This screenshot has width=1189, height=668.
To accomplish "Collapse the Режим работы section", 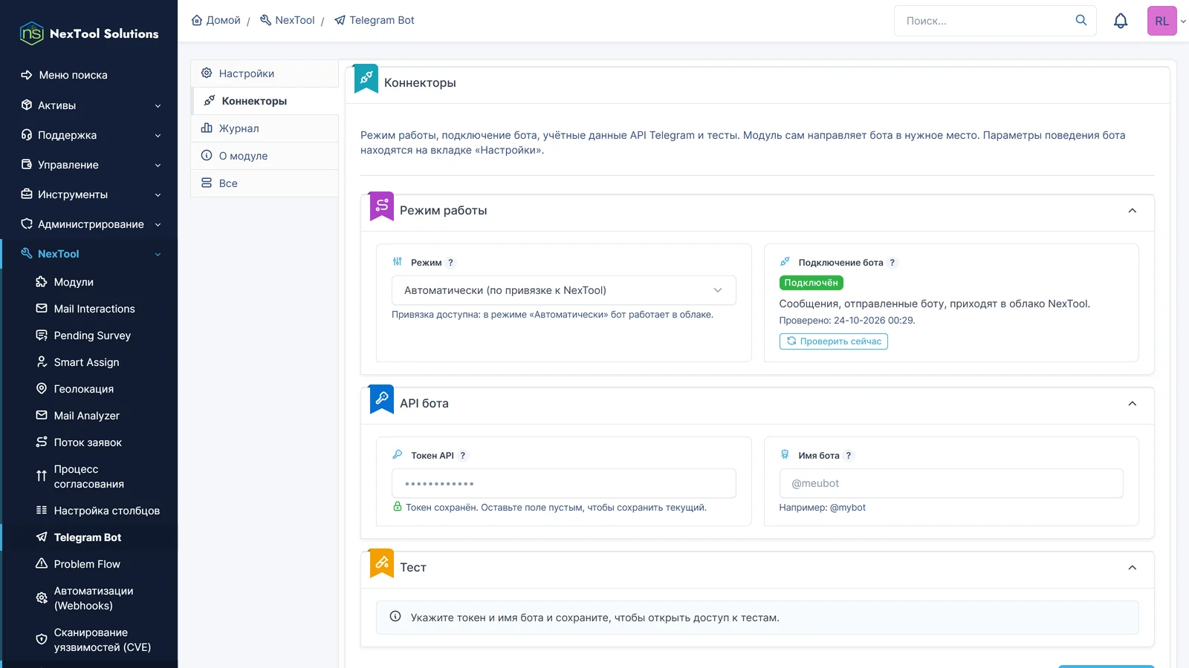I will 1132,211.
